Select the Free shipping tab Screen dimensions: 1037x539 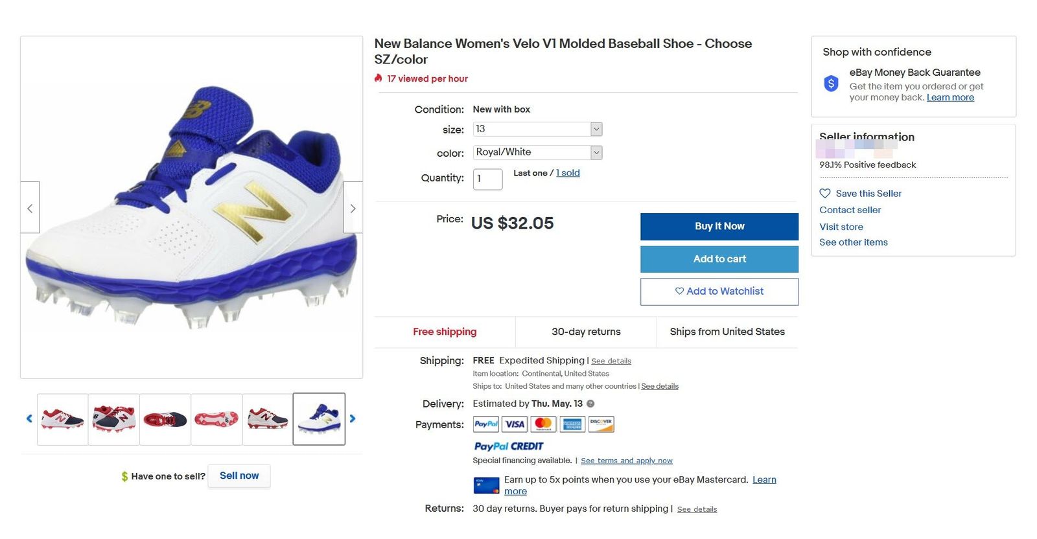point(445,332)
